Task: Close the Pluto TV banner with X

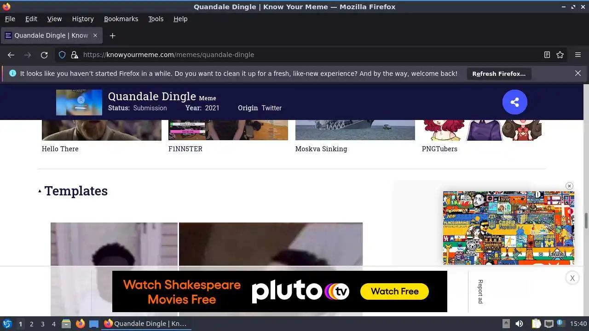Action: pyautogui.click(x=572, y=278)
